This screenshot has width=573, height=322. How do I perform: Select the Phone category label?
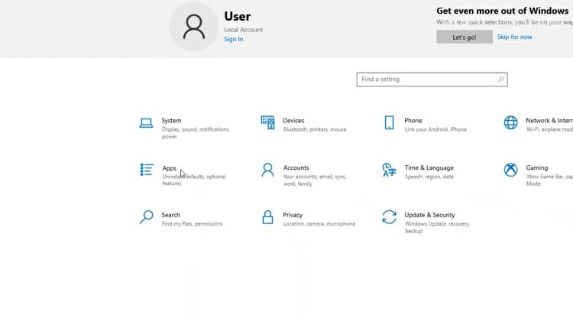pyautogui.click(x=413, y=120)
